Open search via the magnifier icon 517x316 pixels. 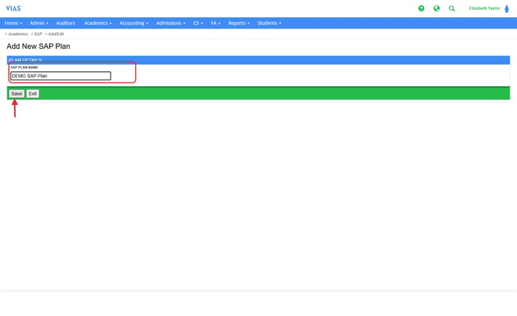452,8
